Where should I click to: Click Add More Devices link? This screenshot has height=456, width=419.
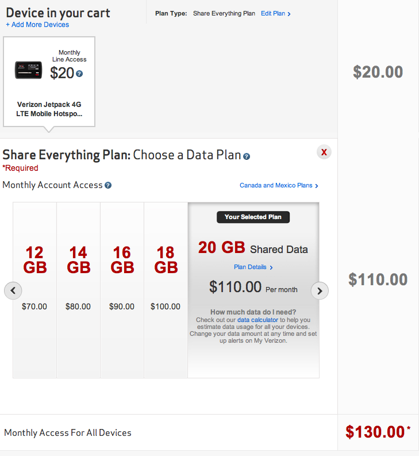coord(37,25)
